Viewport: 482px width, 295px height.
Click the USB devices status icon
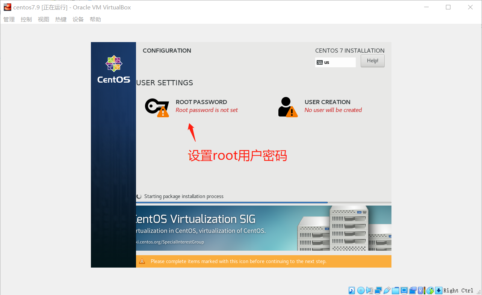coord(387,290)
